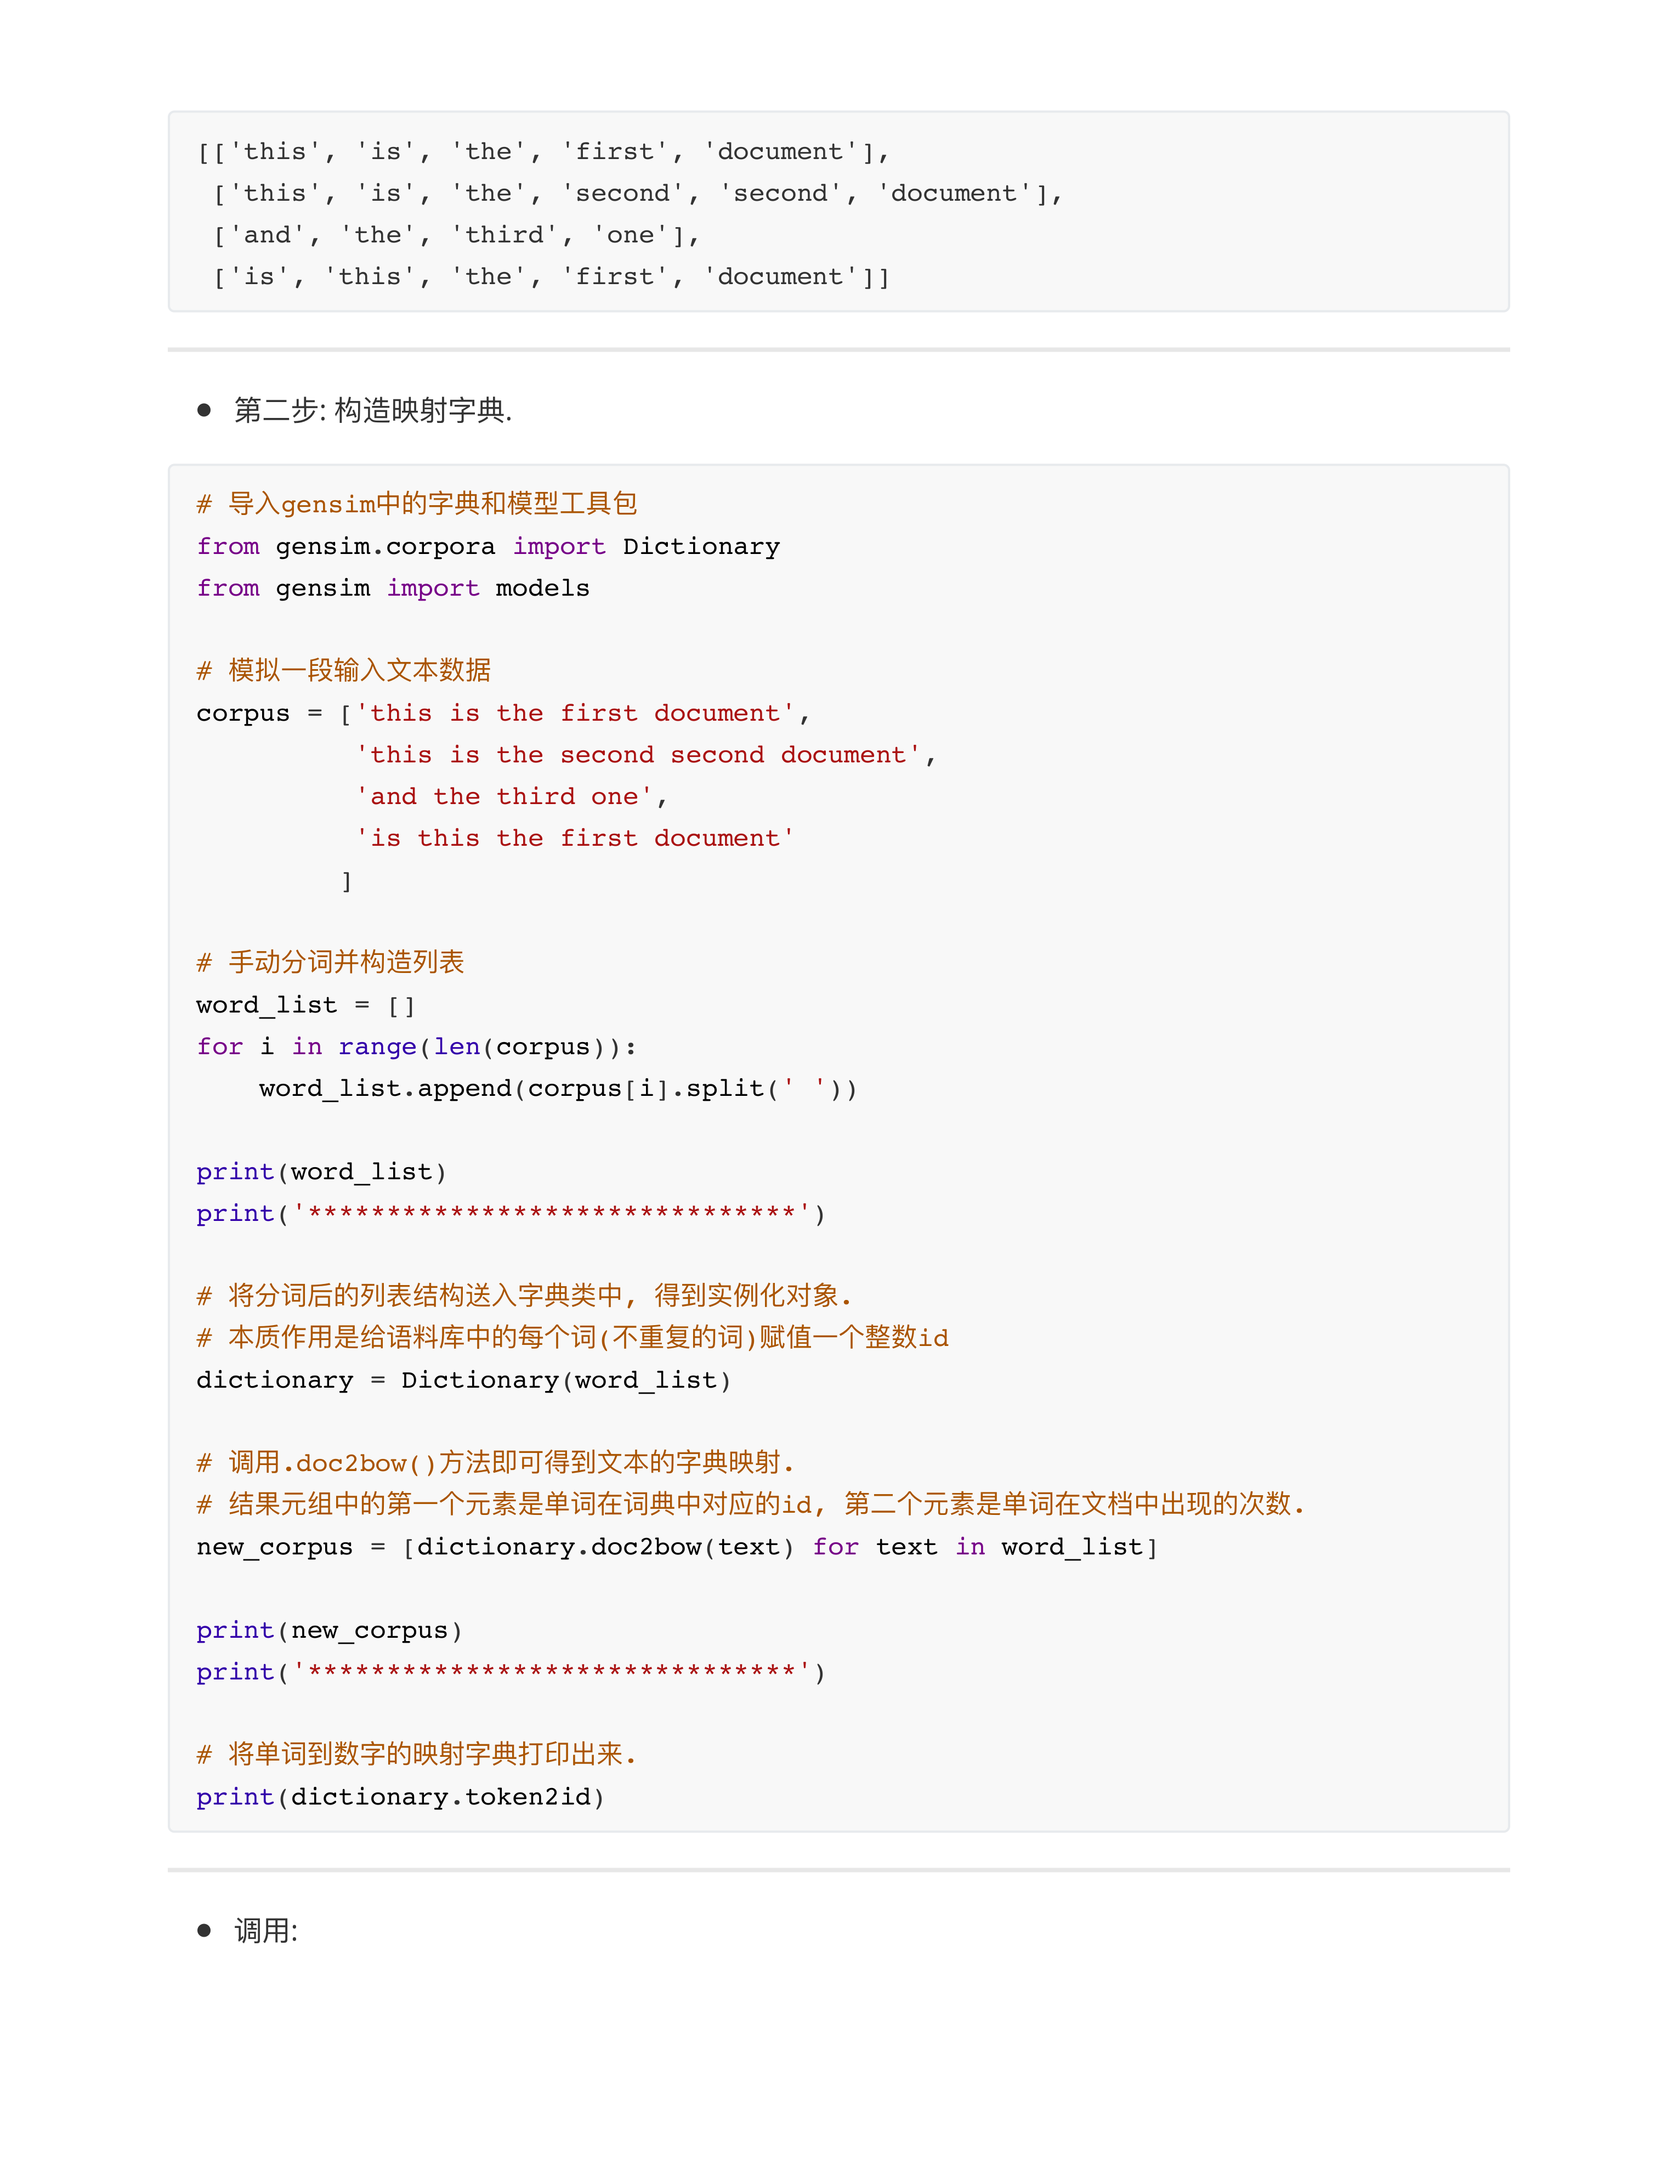Click the '调用:' bullet text
The height and width of the screenshot is (2172, 1678).
(265, 1930)
